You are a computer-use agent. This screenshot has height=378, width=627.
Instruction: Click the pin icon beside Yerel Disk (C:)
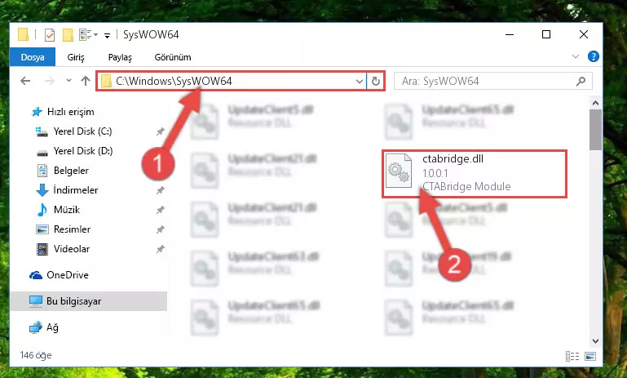click(x=161, y=131)
